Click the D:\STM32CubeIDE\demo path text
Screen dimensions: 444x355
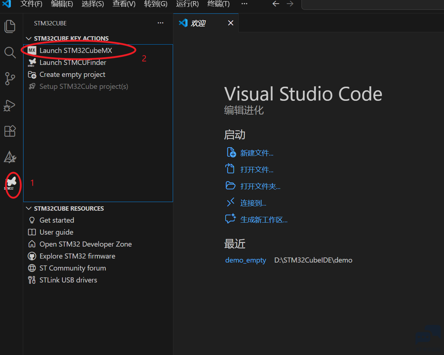(313, 260)
